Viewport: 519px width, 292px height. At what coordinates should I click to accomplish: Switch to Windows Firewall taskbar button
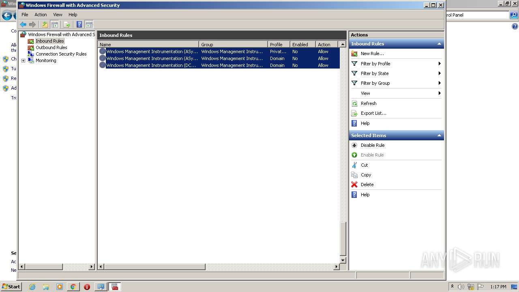click(x=115, y=287)
